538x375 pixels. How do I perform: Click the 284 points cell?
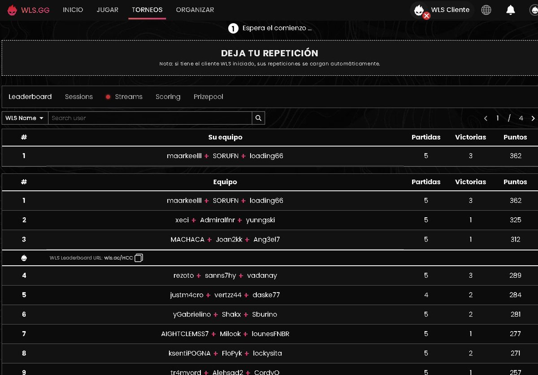tap(516, 295)
